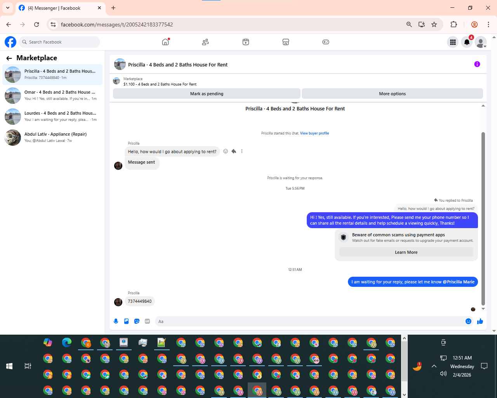Image resolution: width=497 pixels, height=398 pixels.
Task: Open the account profile avatar menu
Action: 481,42
